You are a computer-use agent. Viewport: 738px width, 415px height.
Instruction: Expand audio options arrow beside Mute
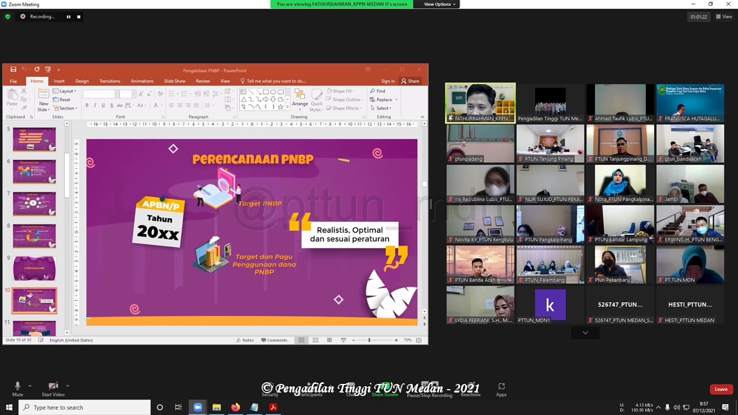click(30, 386)
